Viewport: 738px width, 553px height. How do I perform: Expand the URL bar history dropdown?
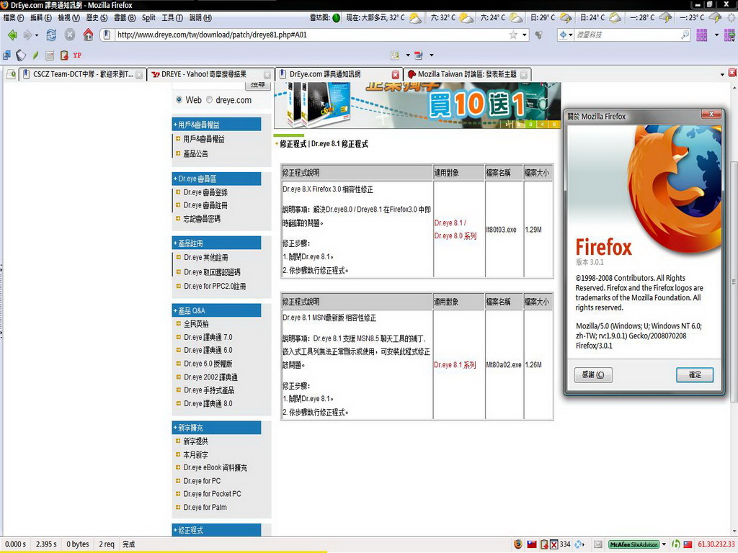[525, 35]
